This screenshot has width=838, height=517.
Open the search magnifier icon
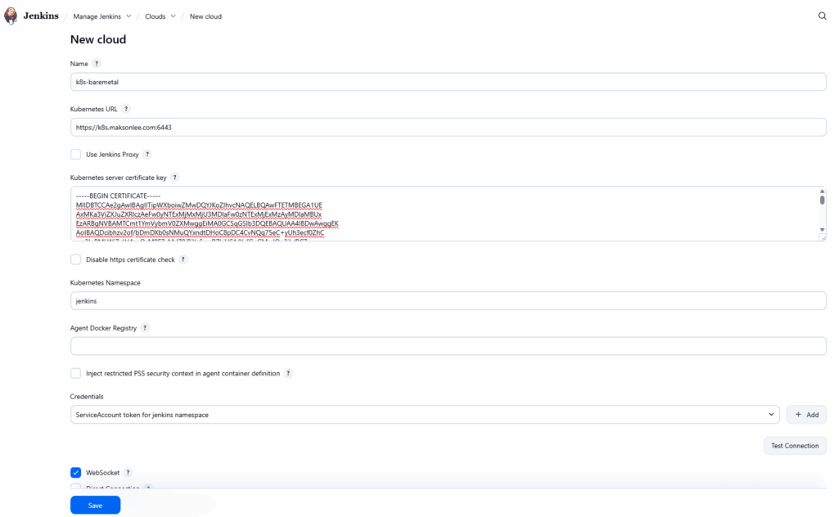click(822, 16)
